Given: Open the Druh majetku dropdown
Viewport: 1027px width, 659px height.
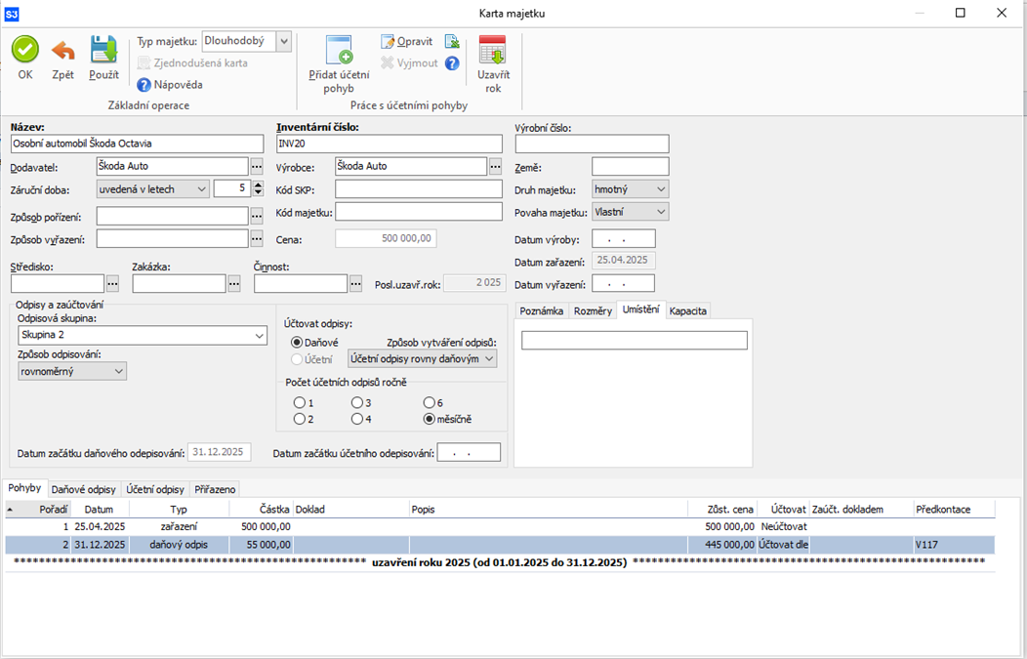Looking at the screenshot, I should click(x=661, y=189).
